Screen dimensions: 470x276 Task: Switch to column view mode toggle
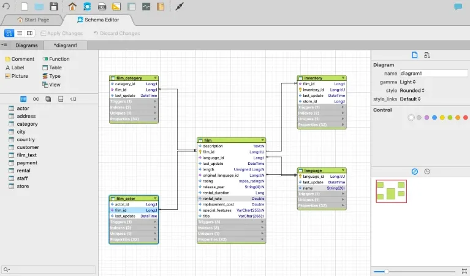(x=29, y=33)
